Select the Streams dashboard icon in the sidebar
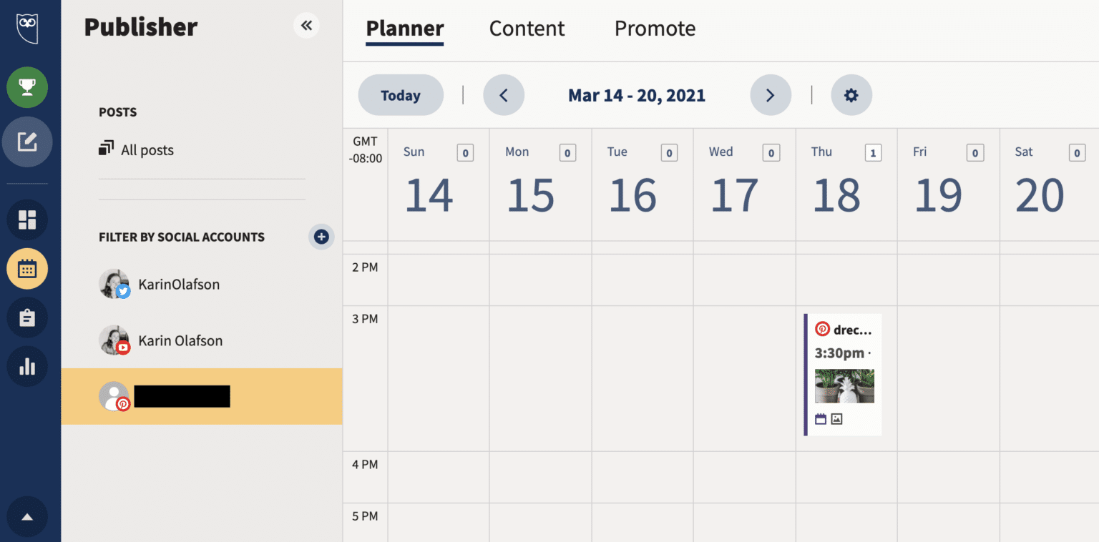Image resolution: width=1099 pixels, height=542 pixels. tap(27, 220)
